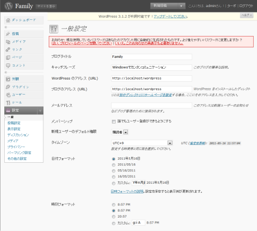Open Privacy (プライバシー) settings
257x231 pixels.
click(16, 147)
